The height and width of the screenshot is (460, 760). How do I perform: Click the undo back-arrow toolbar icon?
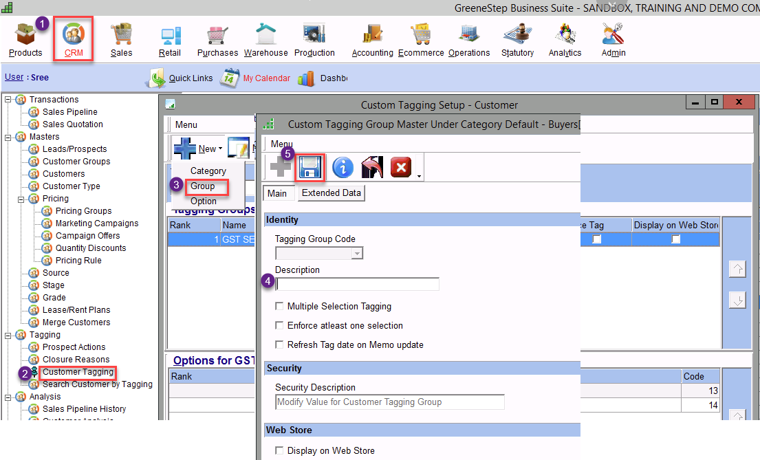pos(371,167)
